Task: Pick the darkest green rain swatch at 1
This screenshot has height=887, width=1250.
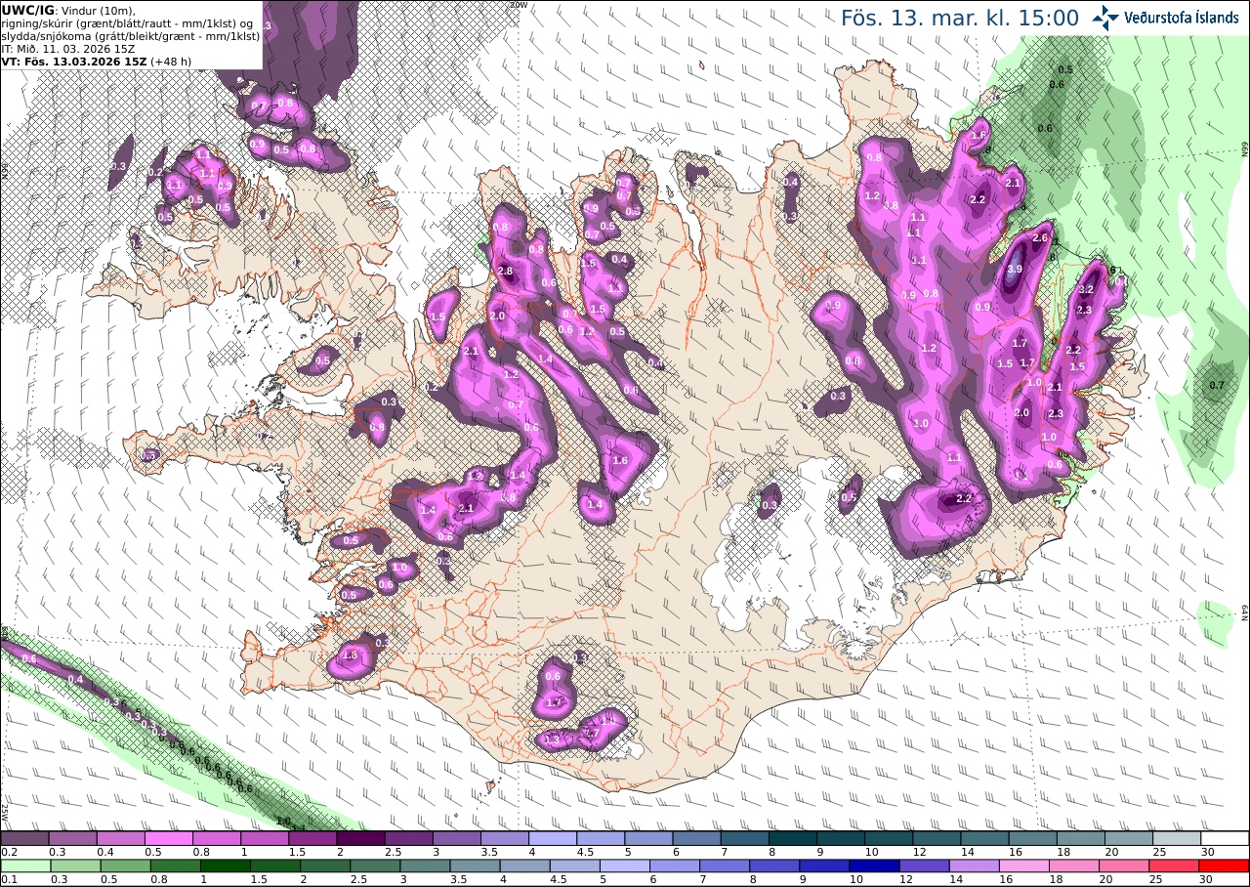Action: (224, 866)
